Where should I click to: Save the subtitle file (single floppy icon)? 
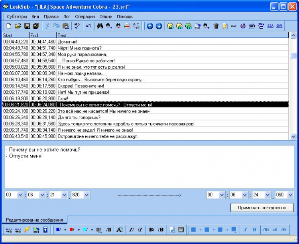27,26
